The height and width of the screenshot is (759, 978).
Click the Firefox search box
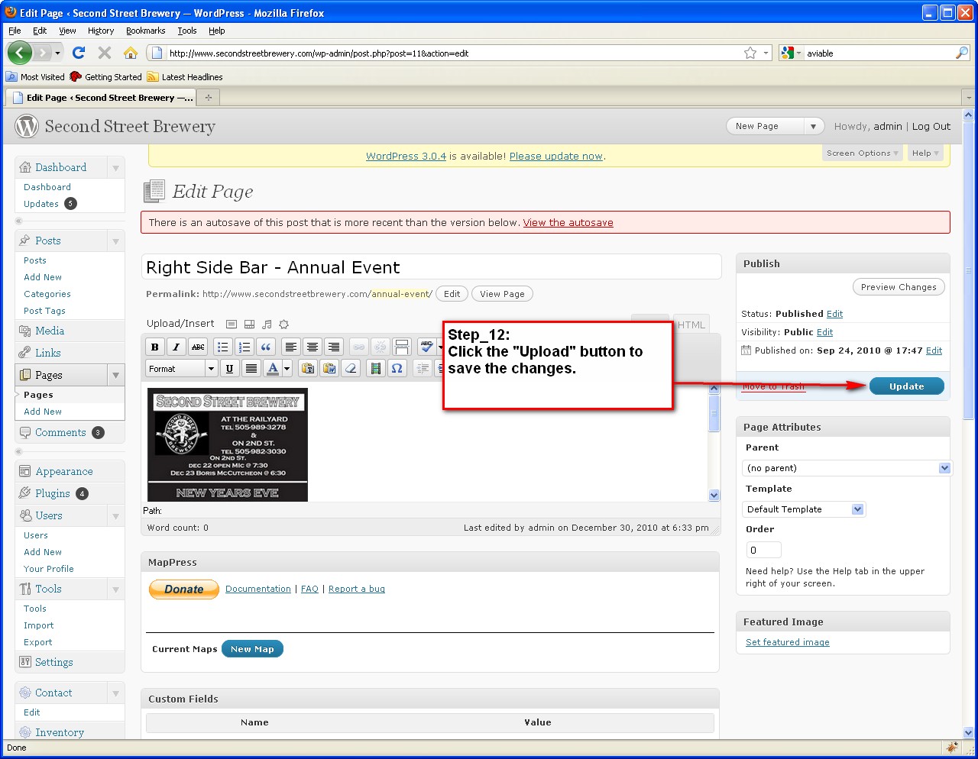click(879, 53)
